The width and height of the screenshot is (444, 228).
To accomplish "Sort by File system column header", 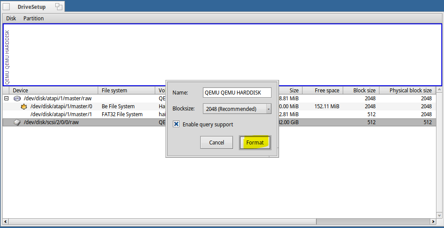I will tap(126, 91).
